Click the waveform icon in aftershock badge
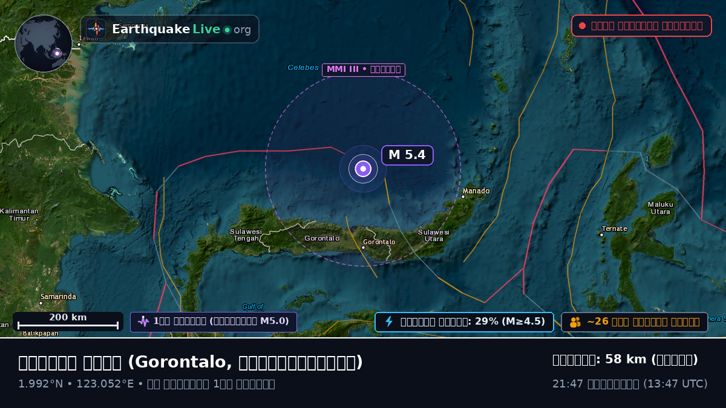726x408 pixels. pyautogui.click(x=143, y=322)
